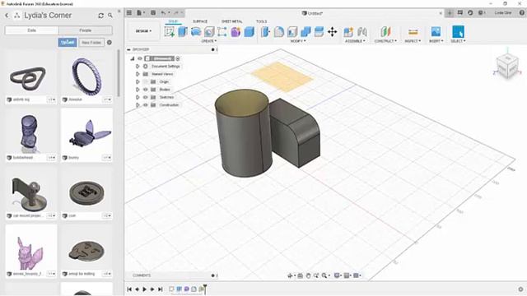
Task: Go back in the data panel
Action: (7, 16)
